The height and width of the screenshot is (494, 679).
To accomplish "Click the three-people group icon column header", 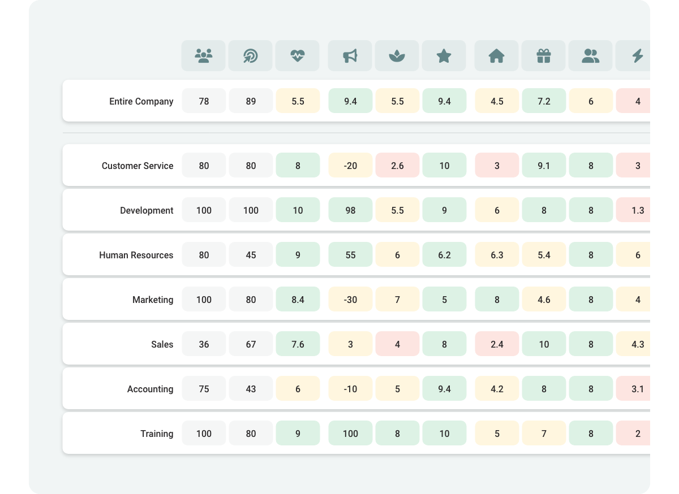I will tap(204, 55).
